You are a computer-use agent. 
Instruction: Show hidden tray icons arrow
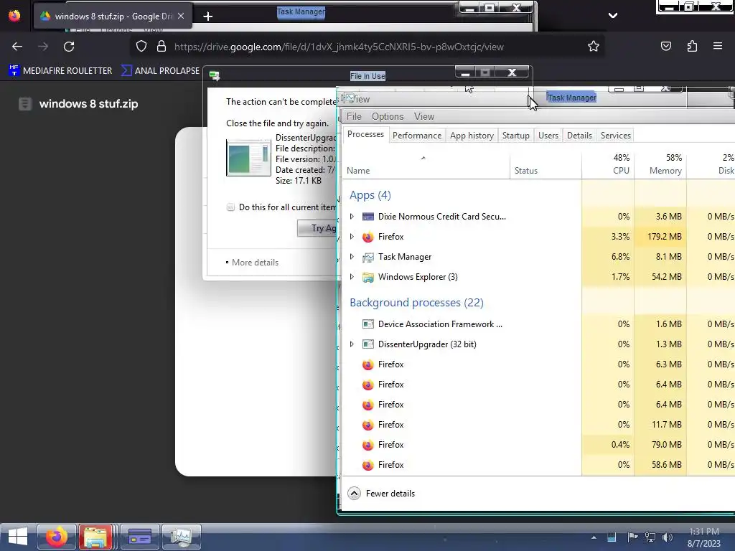point(594,537)
